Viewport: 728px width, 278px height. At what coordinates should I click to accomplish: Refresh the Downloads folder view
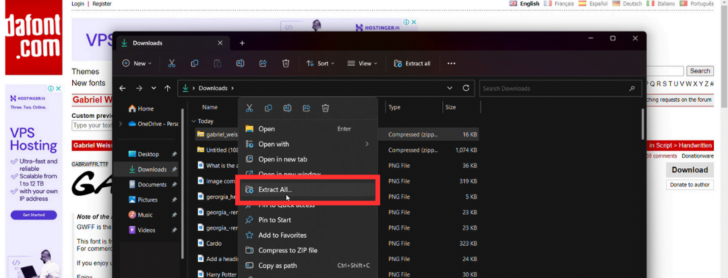(466, 88)
